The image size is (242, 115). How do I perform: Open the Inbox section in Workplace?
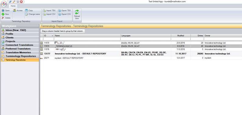[20, 30]
